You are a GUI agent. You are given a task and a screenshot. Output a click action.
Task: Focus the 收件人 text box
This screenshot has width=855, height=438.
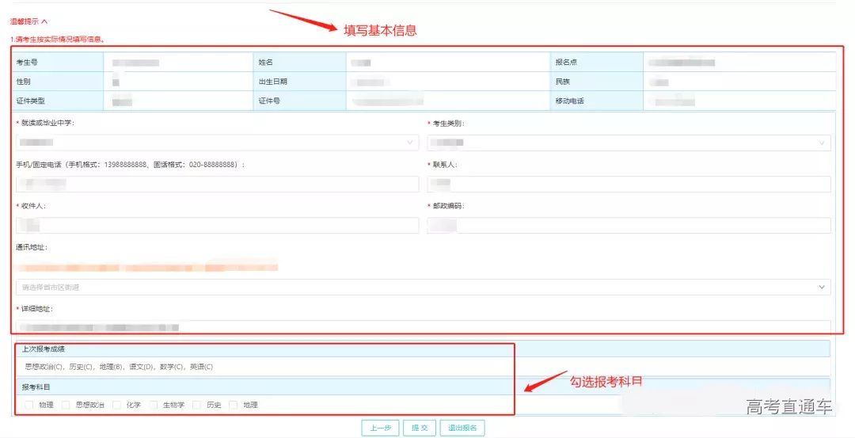(217, 226)
